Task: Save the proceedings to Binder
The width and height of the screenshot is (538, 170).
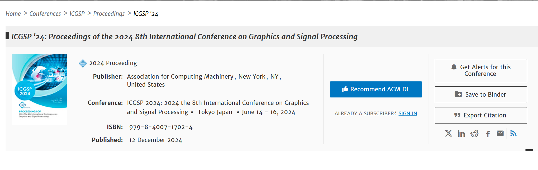Action: (481, 94)
